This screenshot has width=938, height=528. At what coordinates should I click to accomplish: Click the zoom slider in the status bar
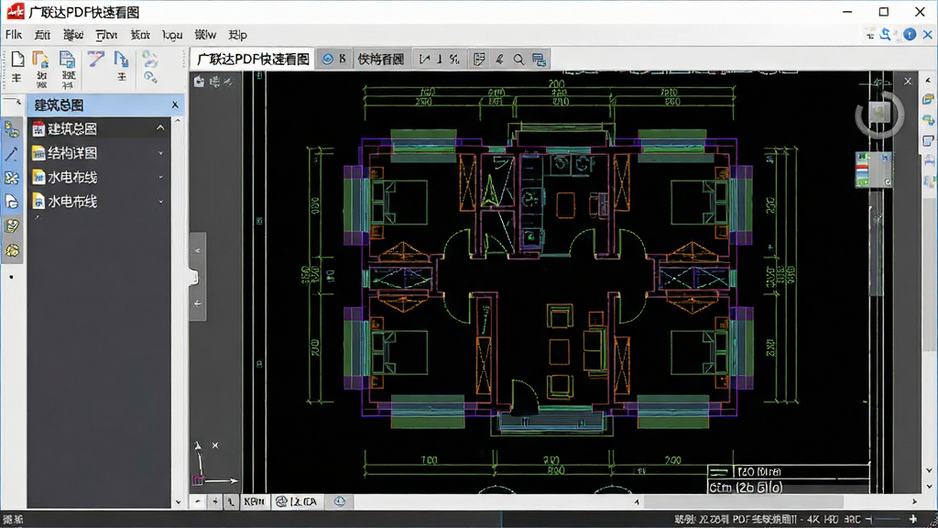[888, 519]
